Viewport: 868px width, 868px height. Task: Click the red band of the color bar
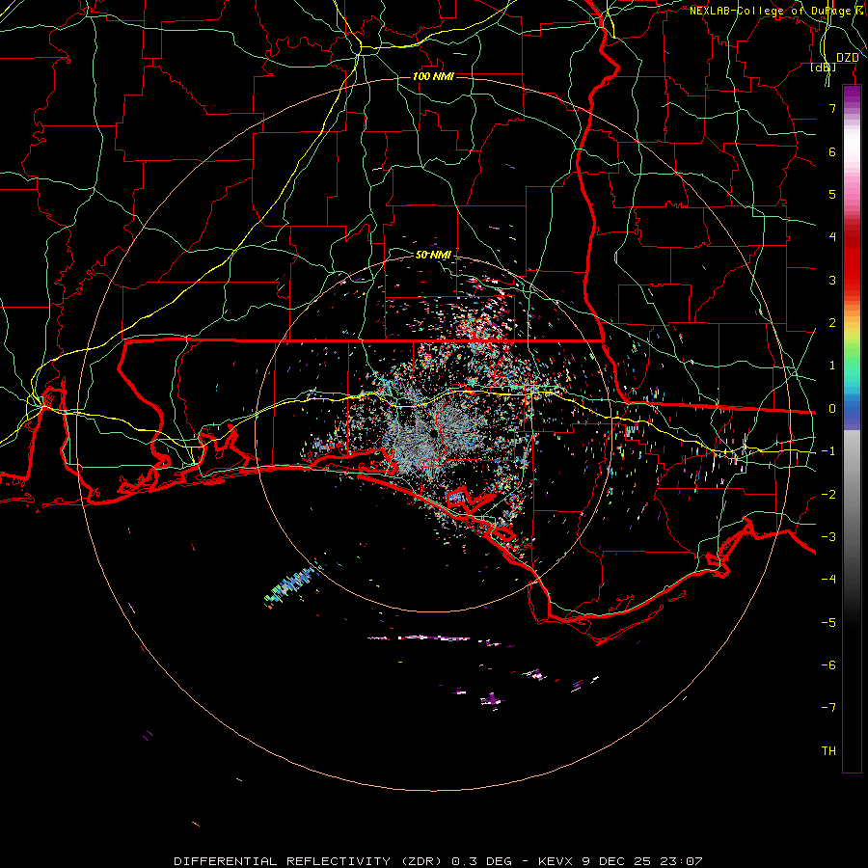tap(852, 260)
